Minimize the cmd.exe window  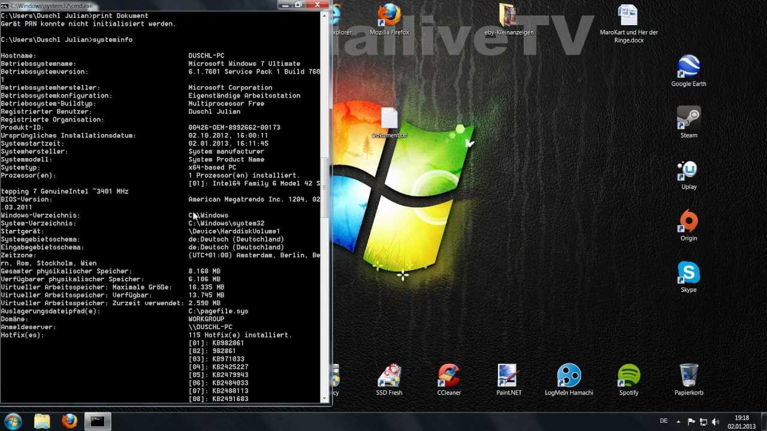coord(285,5)
